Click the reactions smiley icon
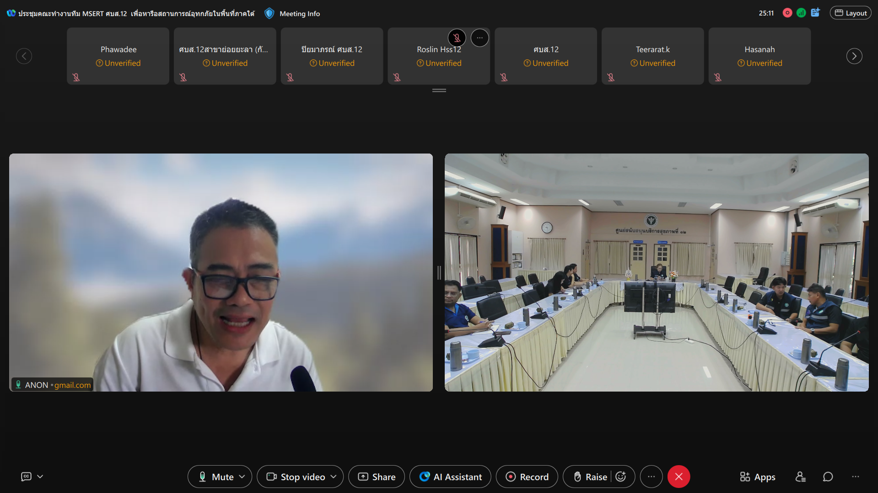878x493 pixels. 621,477
